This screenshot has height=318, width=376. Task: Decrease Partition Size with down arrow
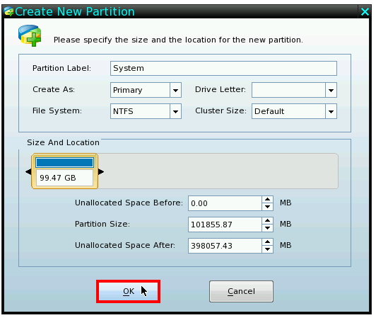pos(267,228)
